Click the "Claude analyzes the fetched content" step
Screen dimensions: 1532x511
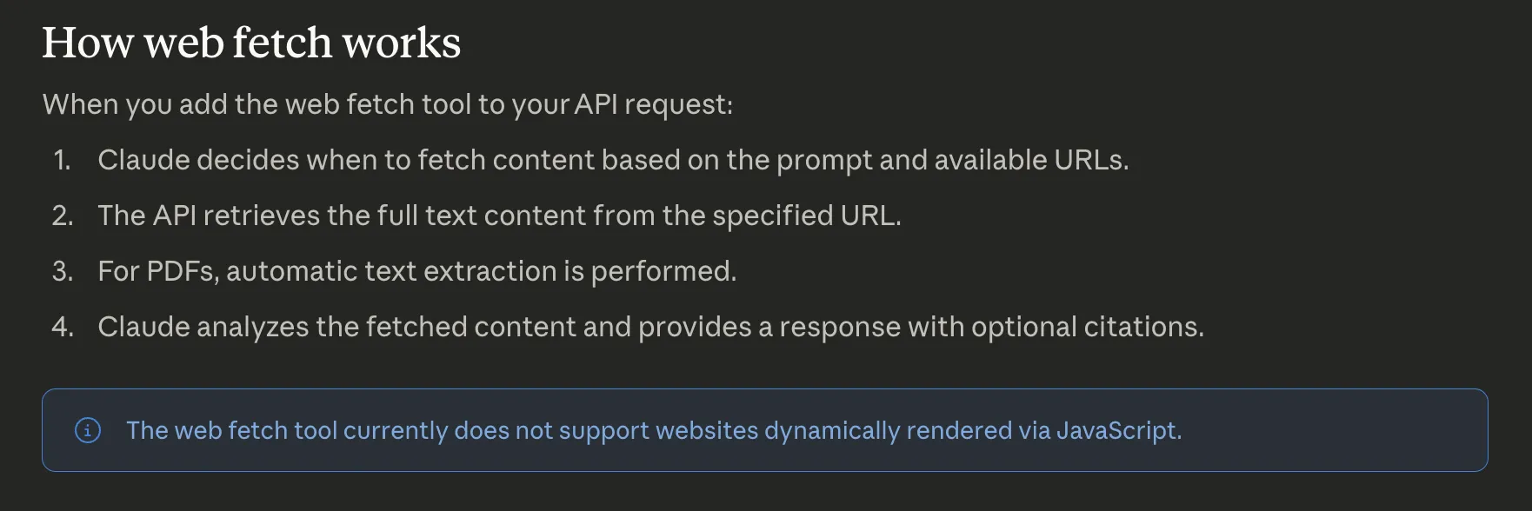tap(650, 327)
